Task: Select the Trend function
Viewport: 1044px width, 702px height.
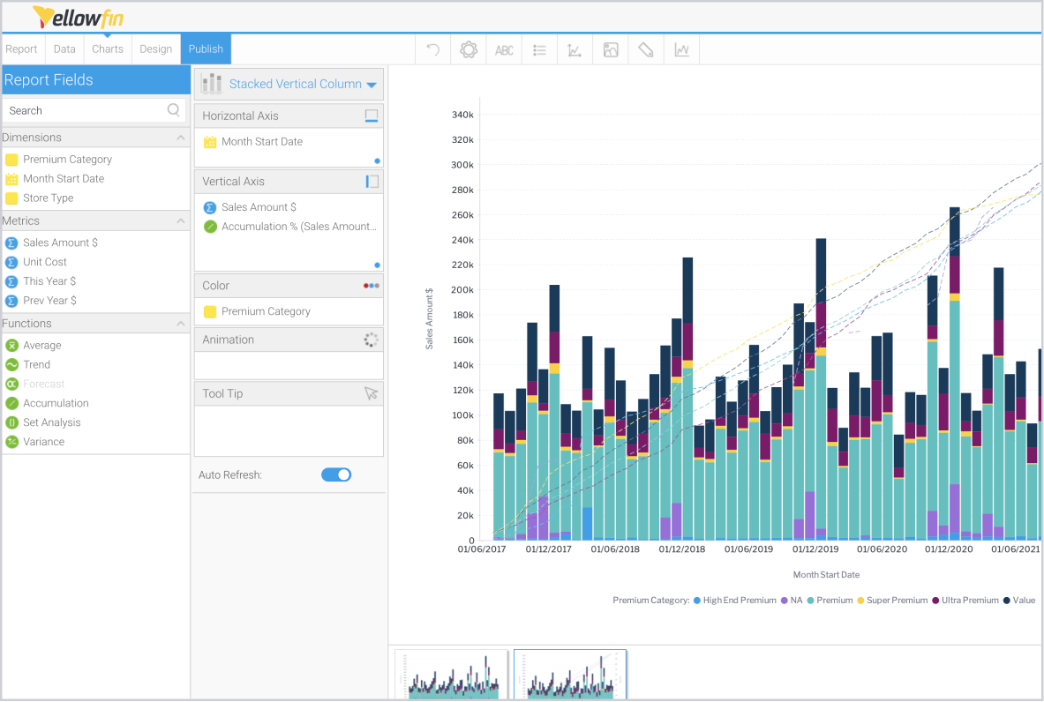Action: (36, 364)
